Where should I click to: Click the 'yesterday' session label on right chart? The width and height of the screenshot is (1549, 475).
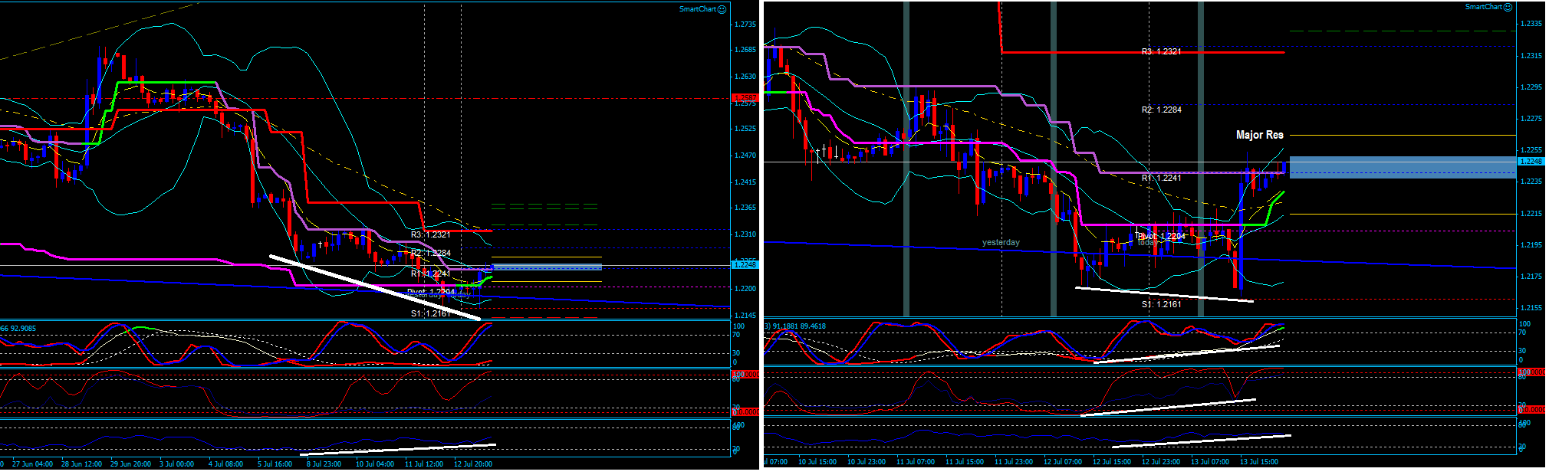(1001, 242)
